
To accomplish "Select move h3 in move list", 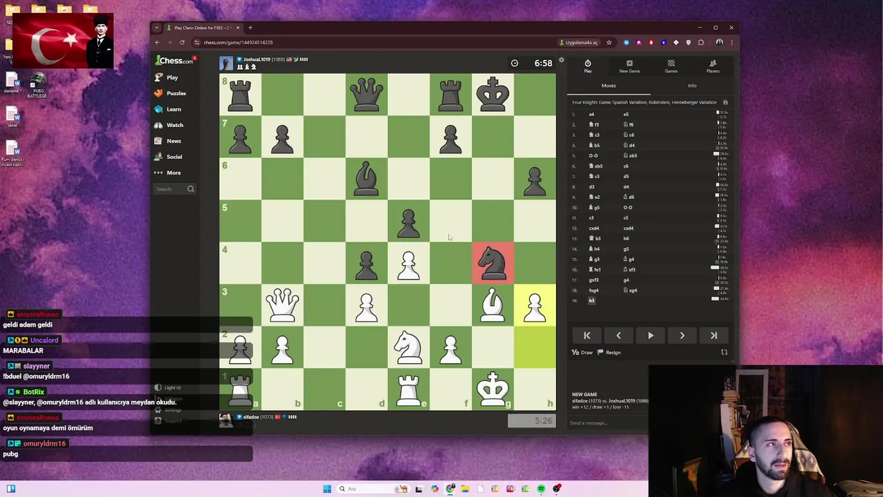I will pos(592,301).
